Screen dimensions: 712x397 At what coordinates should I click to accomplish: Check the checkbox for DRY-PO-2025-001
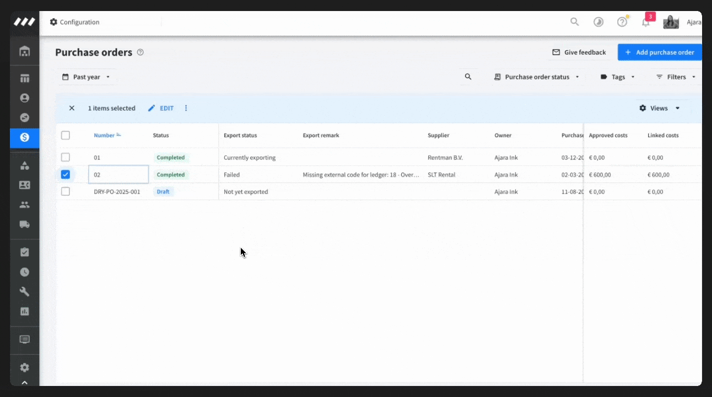coord(66,191)
